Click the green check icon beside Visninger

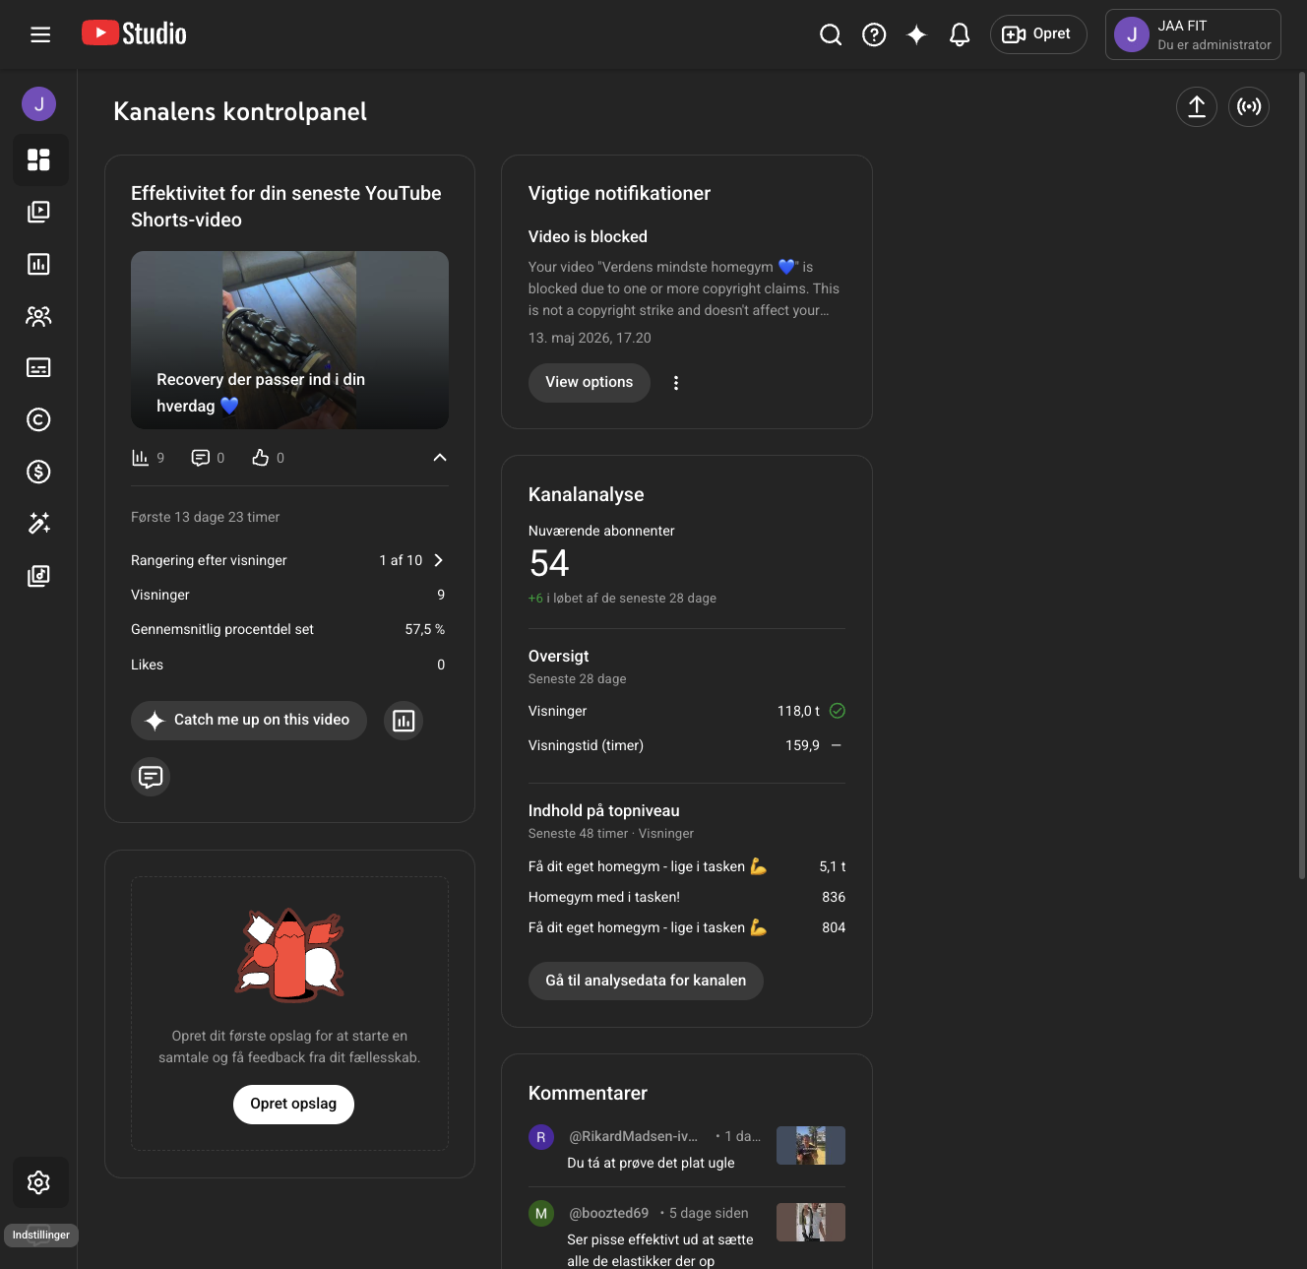pos(838,711)
